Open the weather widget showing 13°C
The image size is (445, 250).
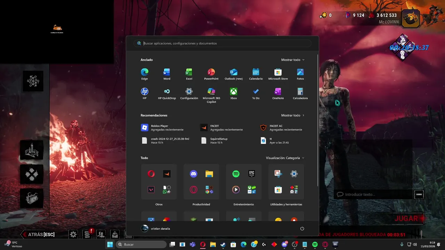tap(13, 244)
